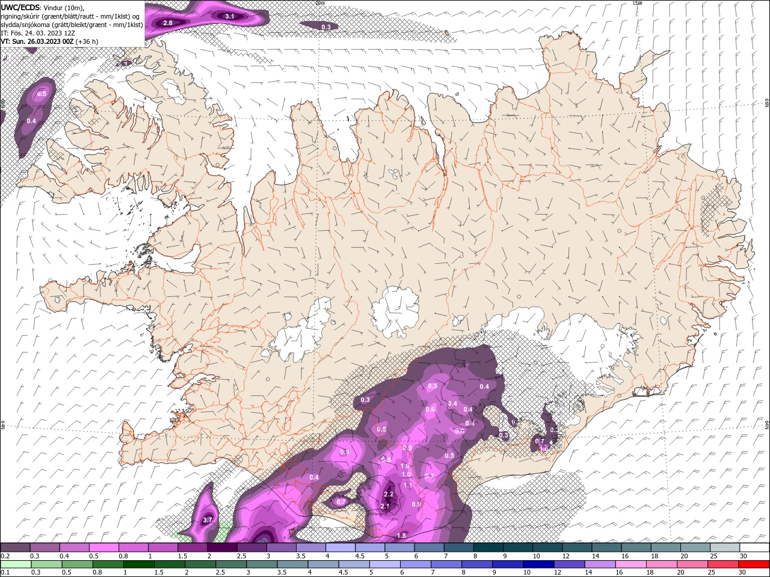Click the '3.1' snowfall value on the map
The image size is (770, 577).
click(x=230, y=16)
